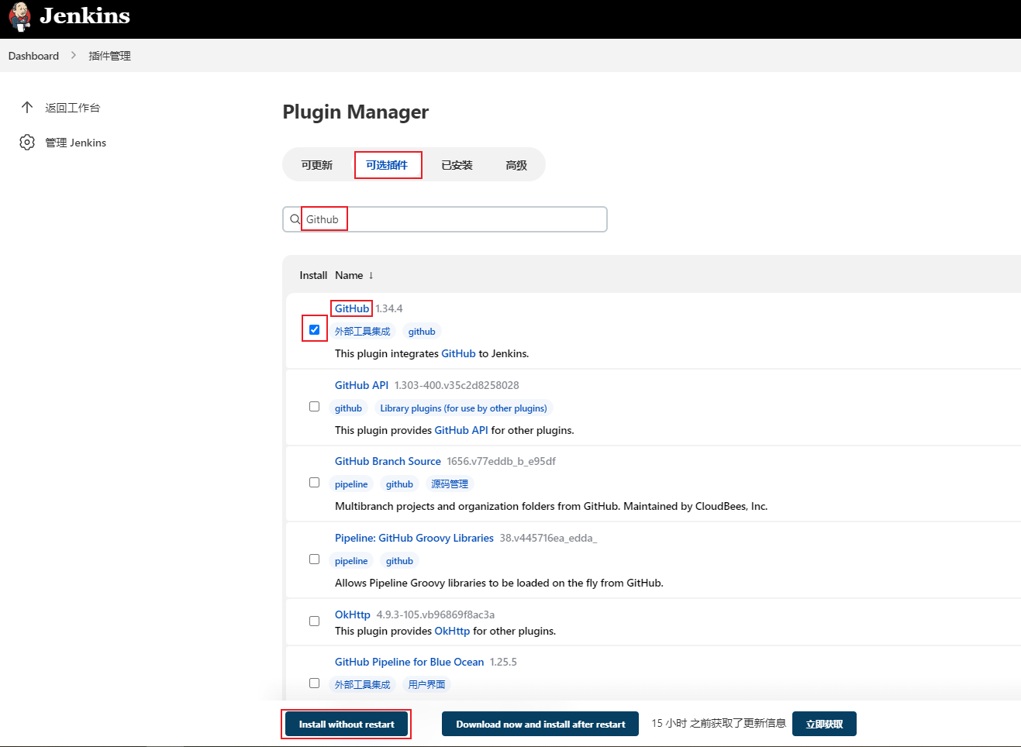Click the 源码管理 tag
This screenshot has width=1021, height=747.
450,484
